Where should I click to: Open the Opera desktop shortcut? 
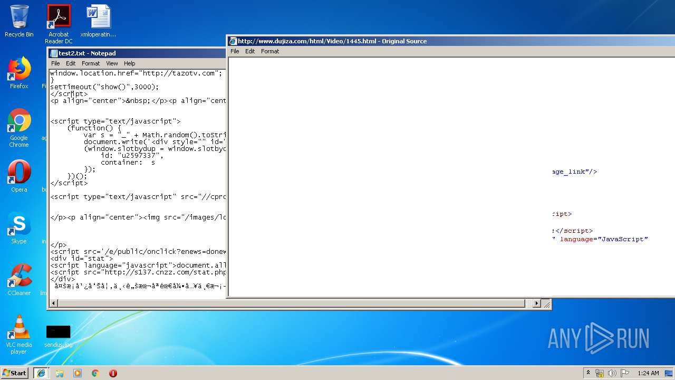pyautogui.click(x=19, y=176)
